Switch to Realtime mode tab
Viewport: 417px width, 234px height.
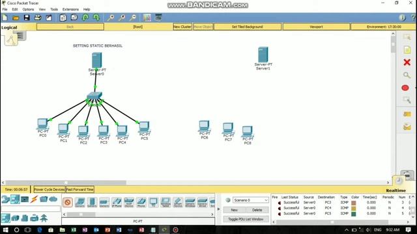click(395, 190)
